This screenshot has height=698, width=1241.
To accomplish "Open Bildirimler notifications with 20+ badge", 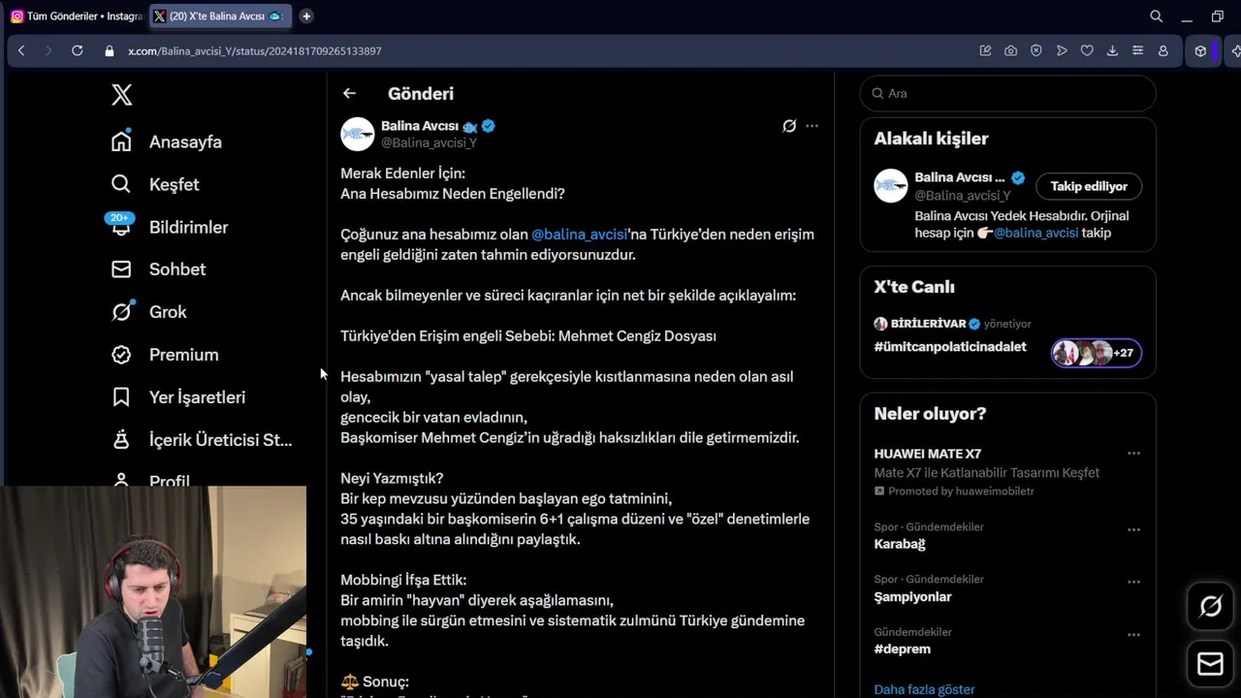I will pyautogui.click(x=169, y=227).
